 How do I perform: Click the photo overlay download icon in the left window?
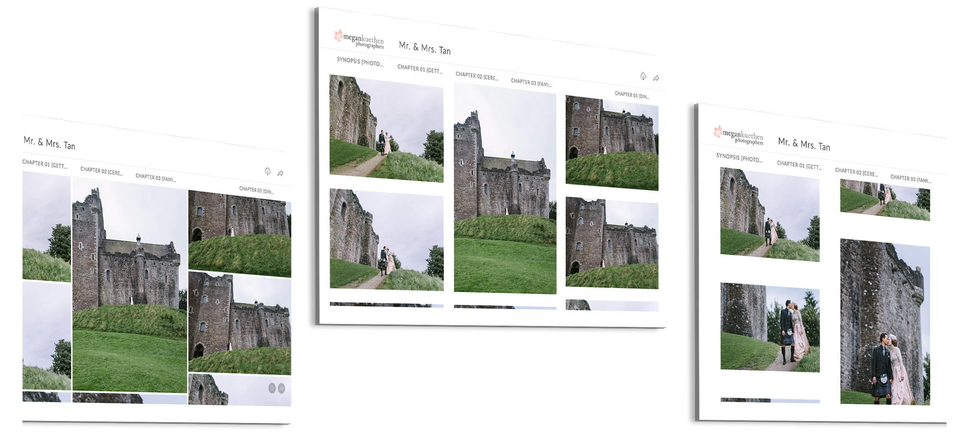[x=272, y=388]
